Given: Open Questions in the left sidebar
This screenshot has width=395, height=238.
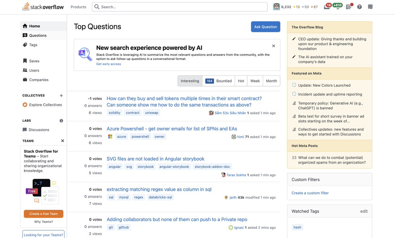Looking at the screenshot, I should [44, 35].
